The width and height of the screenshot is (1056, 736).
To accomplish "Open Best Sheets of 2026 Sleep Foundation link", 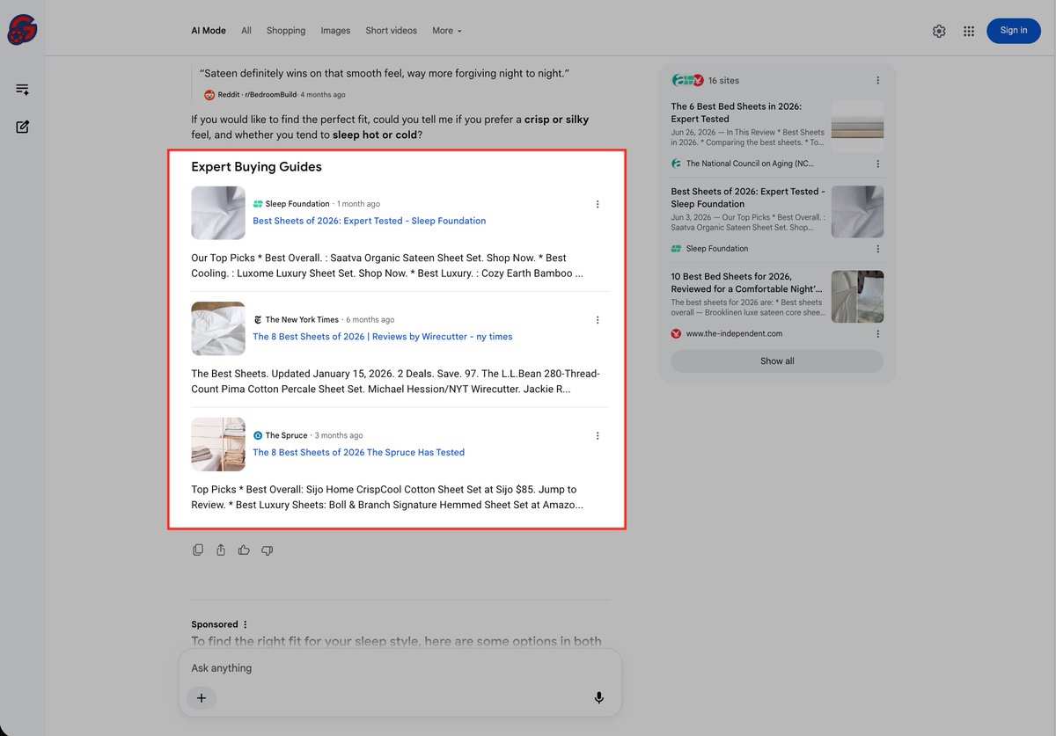I will [x=370, y=221].
